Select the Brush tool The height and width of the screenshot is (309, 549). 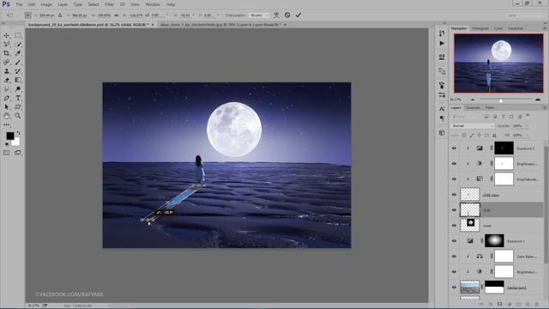tap(18, 63)
